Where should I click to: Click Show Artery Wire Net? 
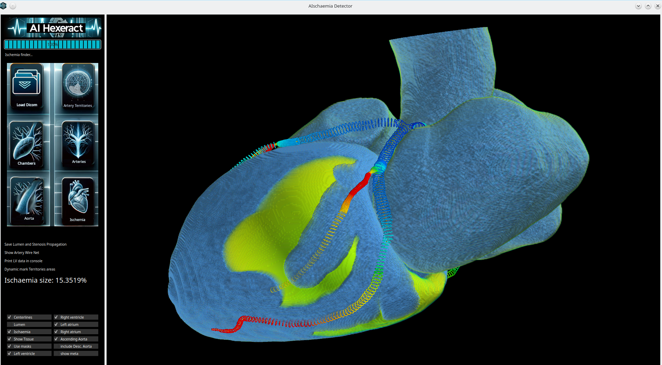tap(21, 253)
